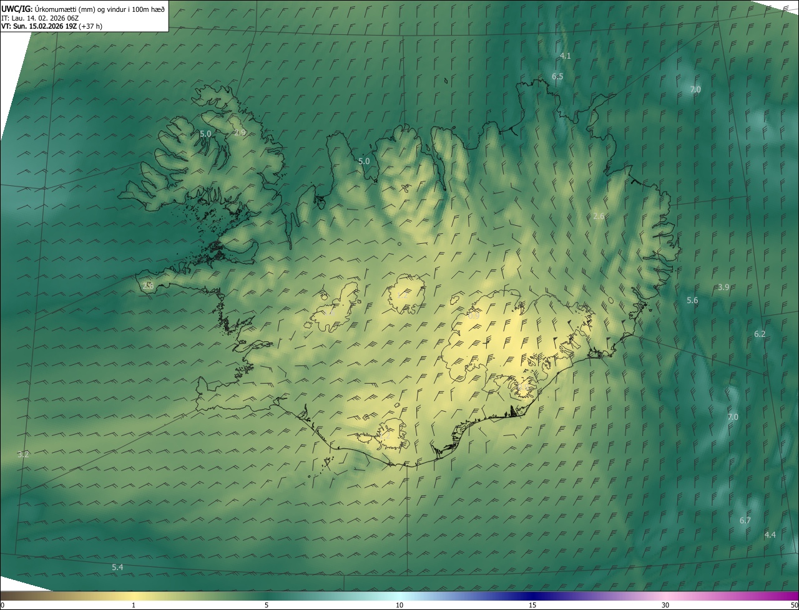Viewport: 799px width, 610px height.
Task: Click the 0.9 value label over Vatnajökull
Action: (474, 316)
